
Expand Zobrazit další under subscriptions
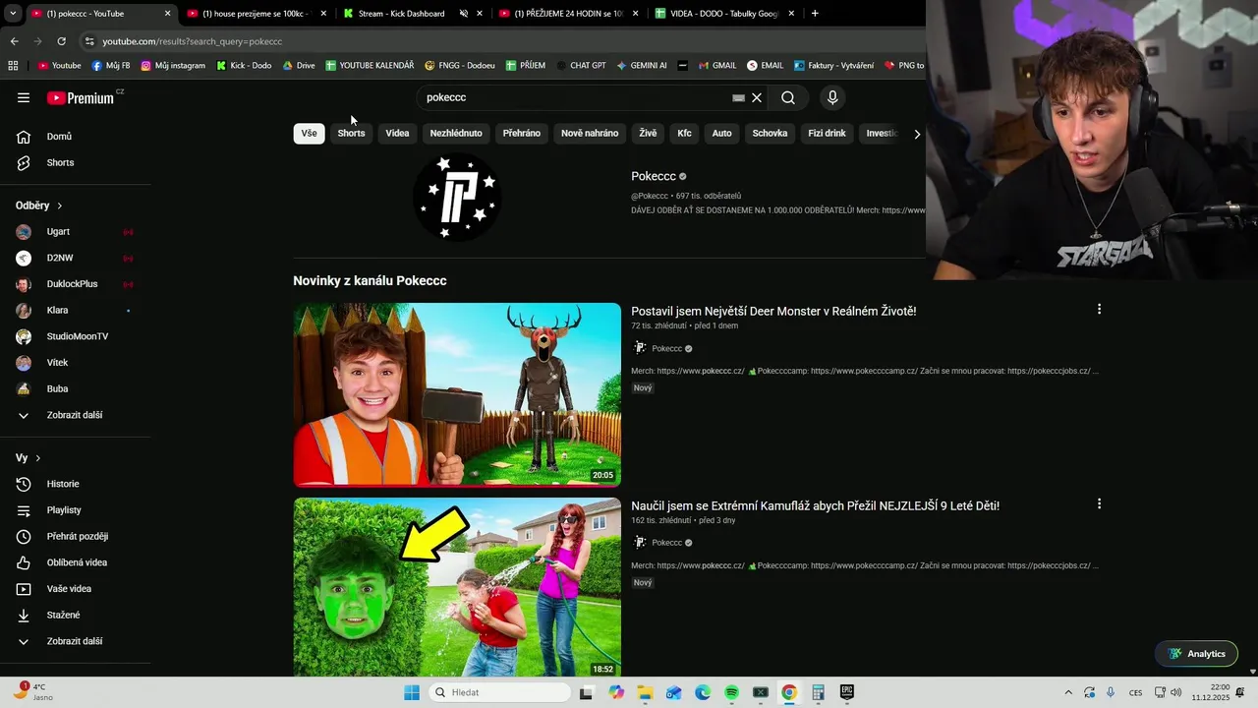tap(75, 415)
